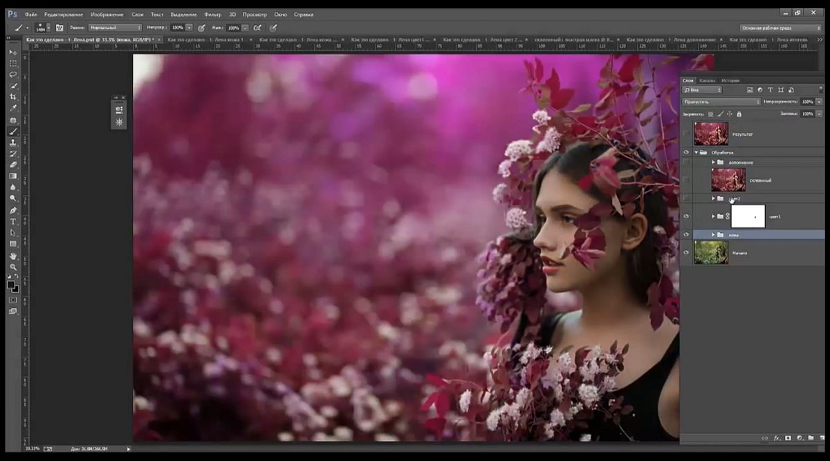Select the Dodge tool

(x=12, y=198)
